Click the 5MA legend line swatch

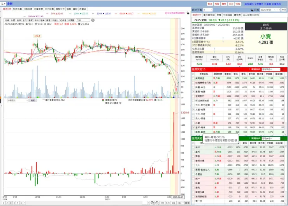click(47, 14)
